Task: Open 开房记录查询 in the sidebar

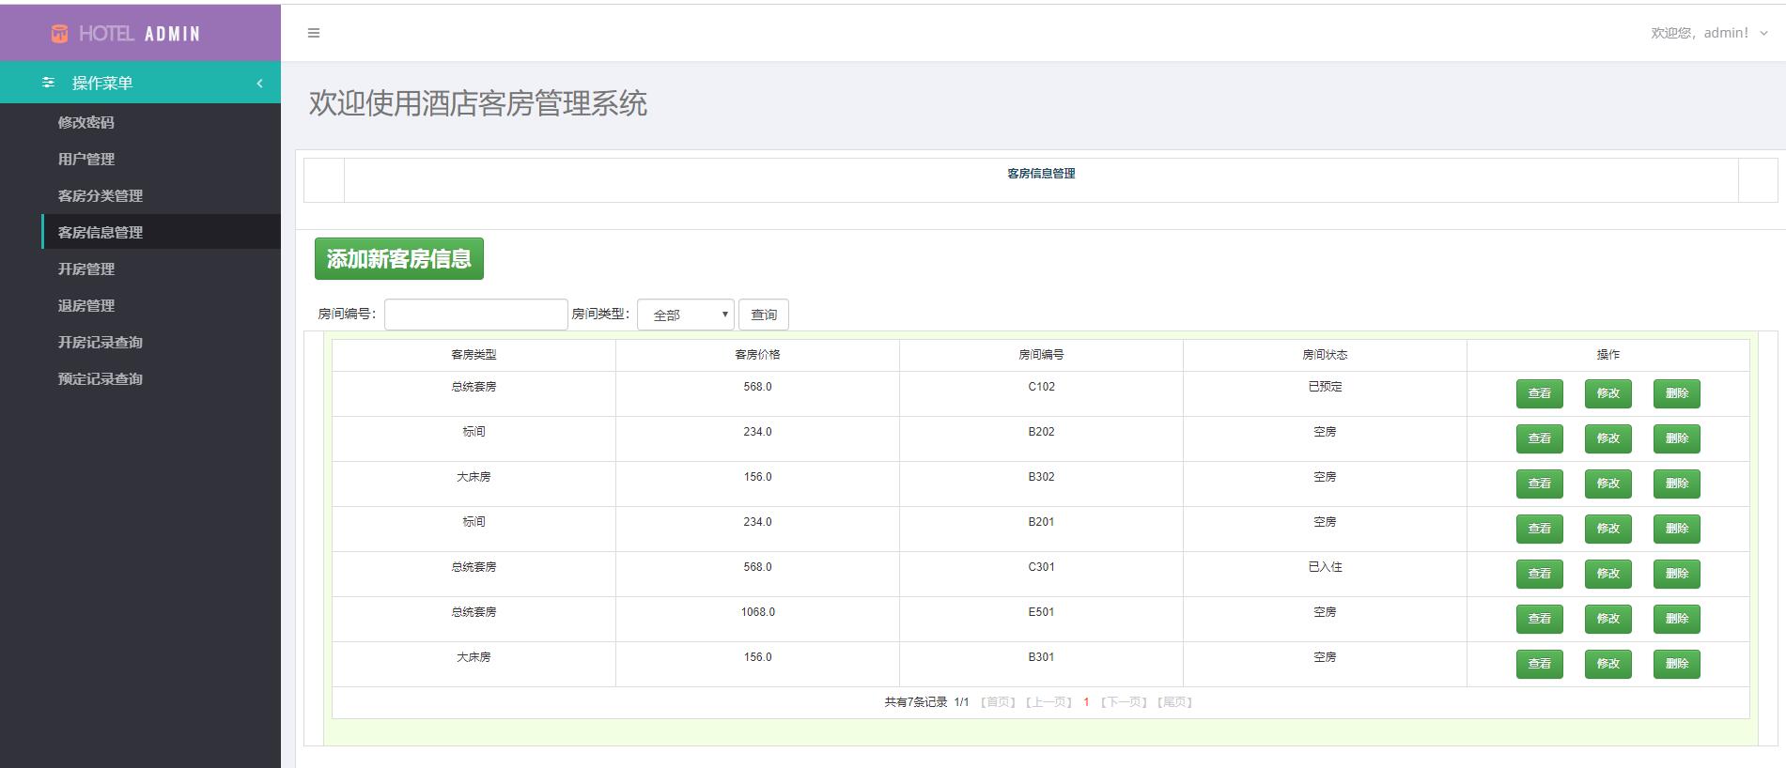Action: coord(100,342)
